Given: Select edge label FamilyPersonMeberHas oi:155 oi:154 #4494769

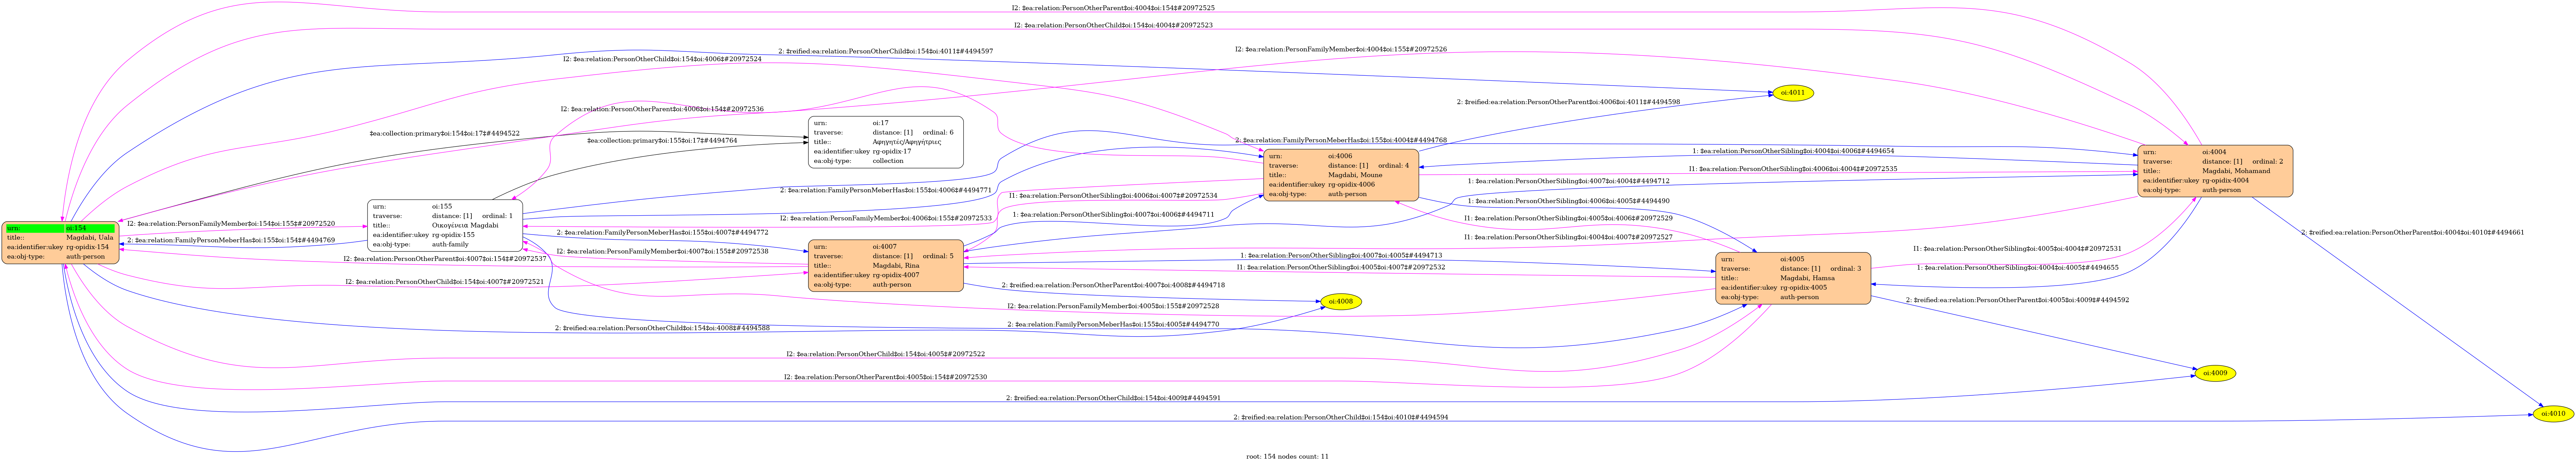Looking at the screenshot, I should pos(231,241).
